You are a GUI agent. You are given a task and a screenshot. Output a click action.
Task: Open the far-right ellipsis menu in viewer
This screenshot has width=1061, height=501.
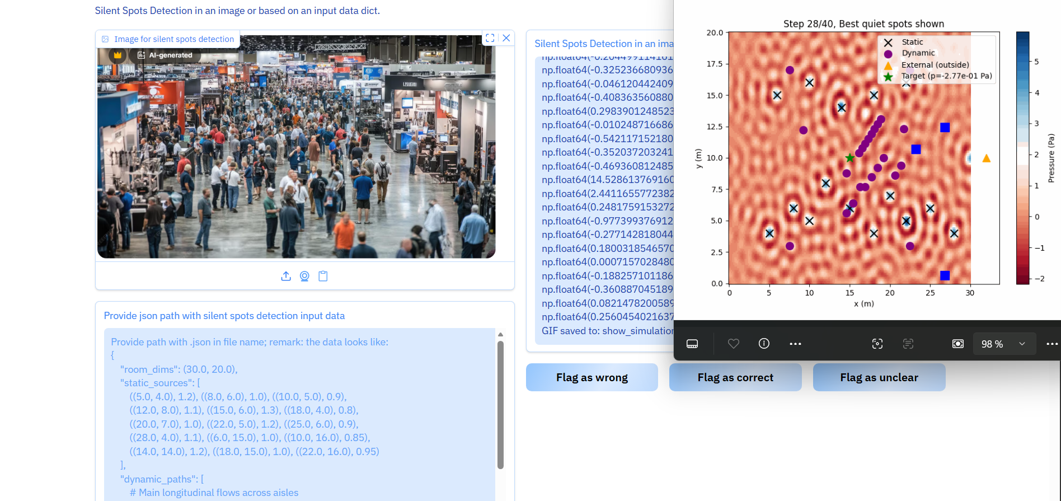pos(1052,344)
